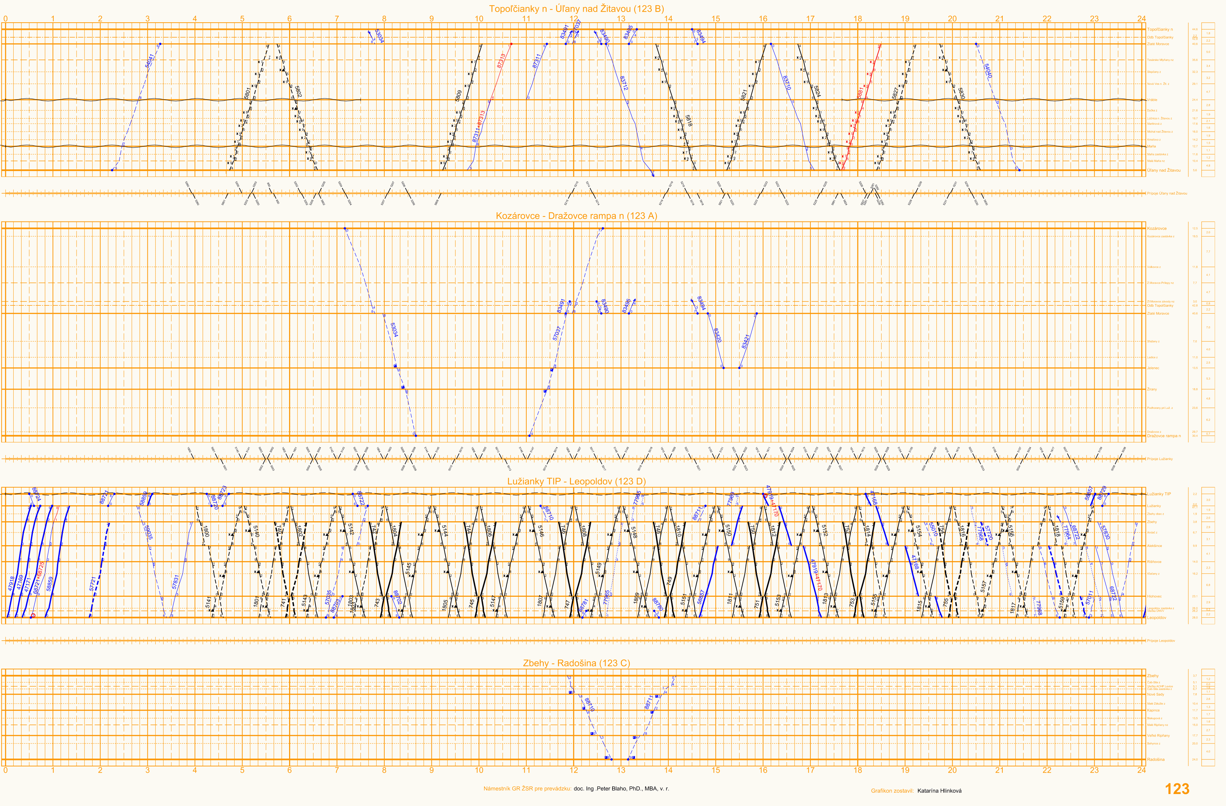Click the "Žirany" station label
The width and height of the screenshot is (1226, 806).
[x=1152, y=389]
